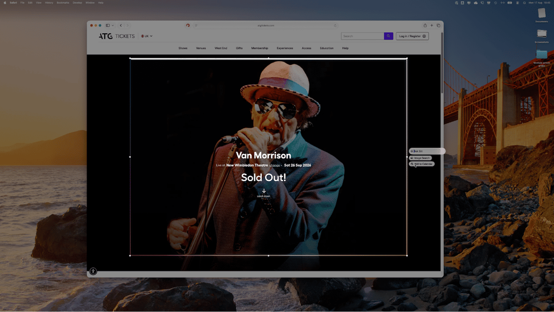Open the Shows navigation item
Viewport: 554px width, 312px height.
183,48
